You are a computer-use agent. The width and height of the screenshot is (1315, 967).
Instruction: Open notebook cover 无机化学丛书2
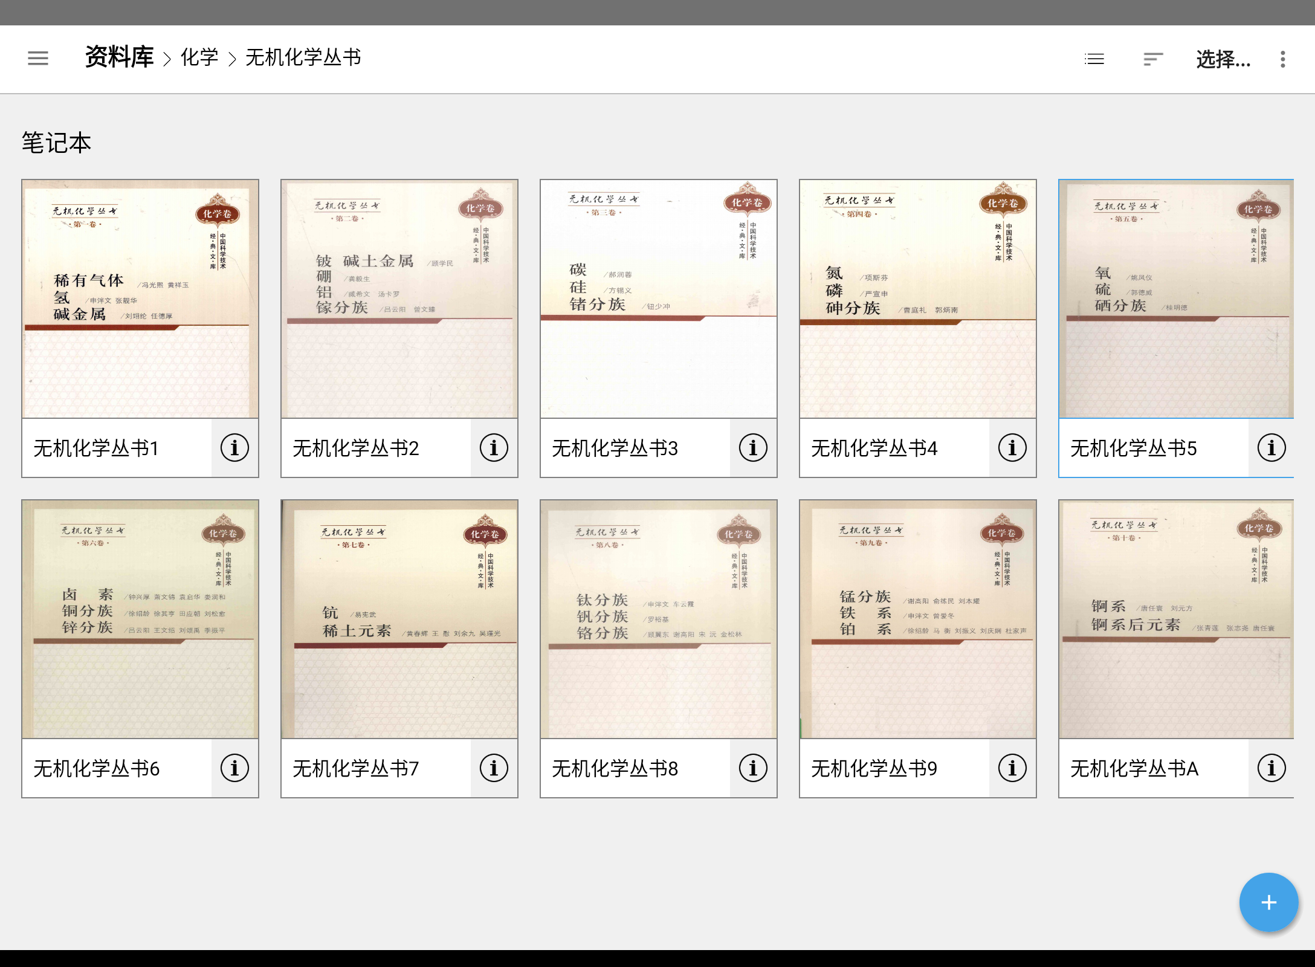399,299
